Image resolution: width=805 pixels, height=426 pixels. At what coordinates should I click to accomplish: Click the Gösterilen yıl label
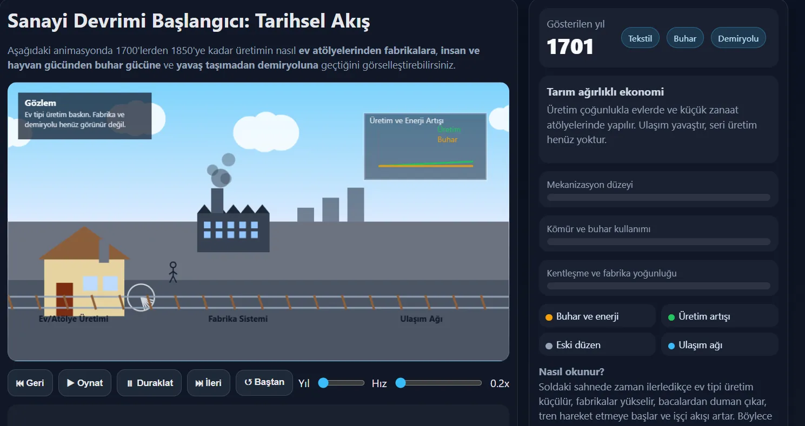pos(576,24)
